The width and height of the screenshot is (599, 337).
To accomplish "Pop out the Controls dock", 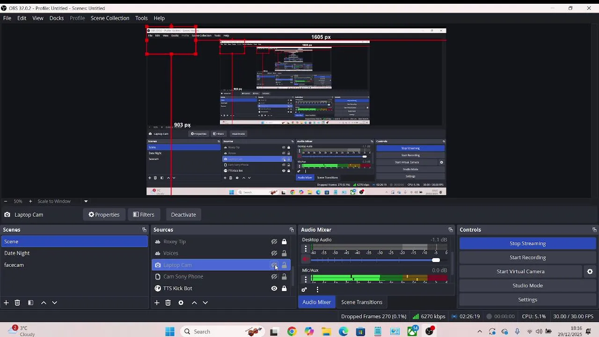I will pyautogui.click(x=594, y=230).
